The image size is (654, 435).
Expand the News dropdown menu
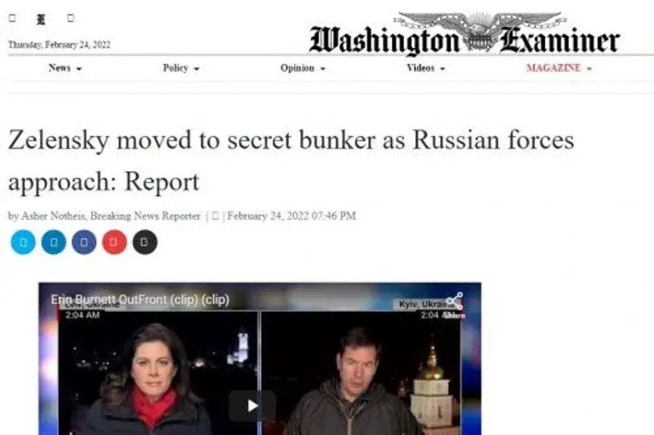pos(65,68)
